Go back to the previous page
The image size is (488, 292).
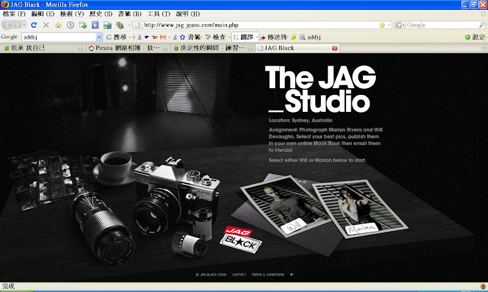(8, 25)
